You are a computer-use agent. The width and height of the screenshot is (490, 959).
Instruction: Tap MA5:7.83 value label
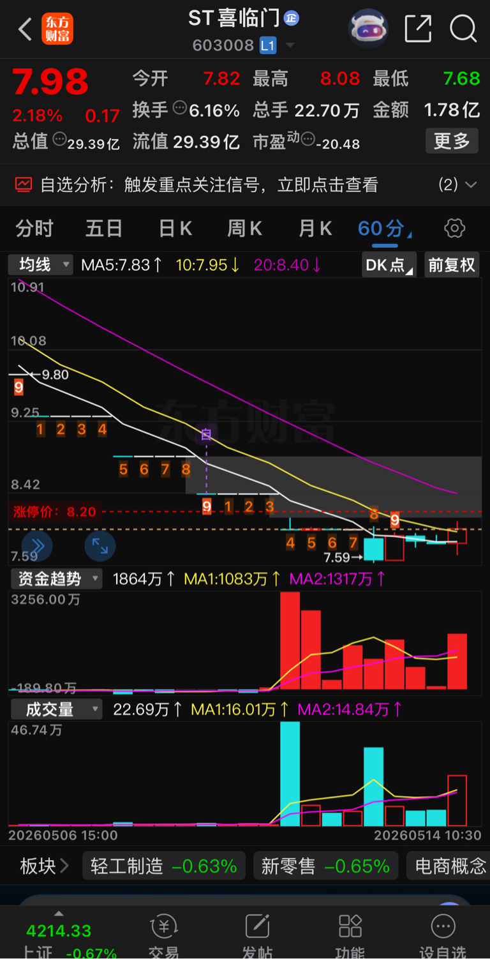click(122, 265)
